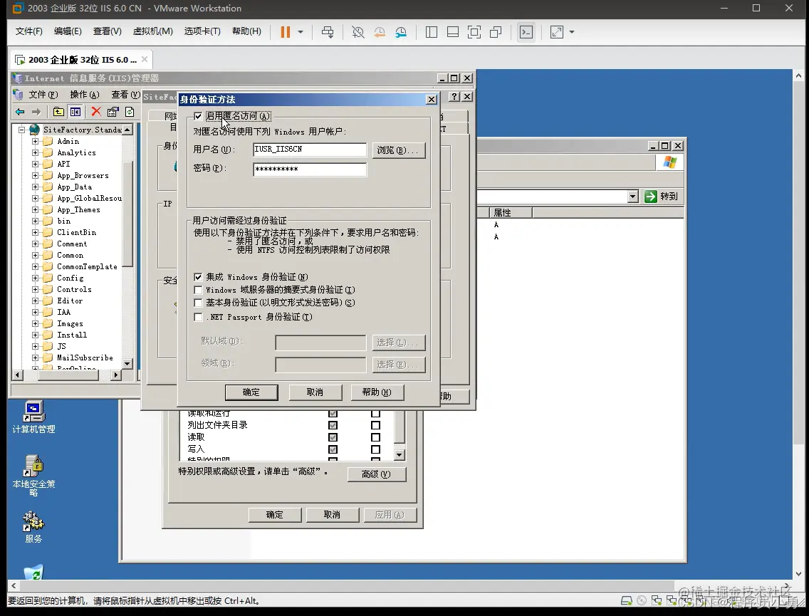809x616 pixels.
Task: Check deny box for 列出文件夹目录 permission
Action: [x=375, y=425]
